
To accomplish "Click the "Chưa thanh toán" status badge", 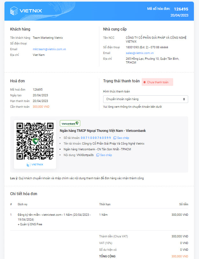I will 157,82.
